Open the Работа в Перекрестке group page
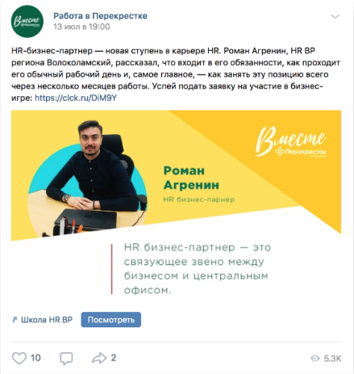Viewport: 354px width, 374px height. tap(100, 16)
